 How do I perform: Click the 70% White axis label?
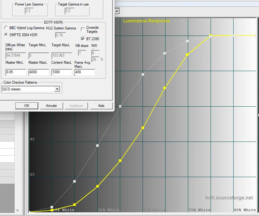coord(200,210)
